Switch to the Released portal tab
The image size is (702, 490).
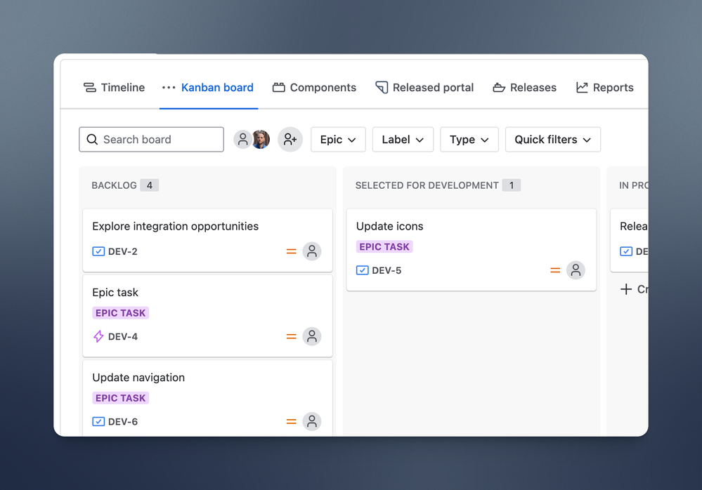click(424, 88)
